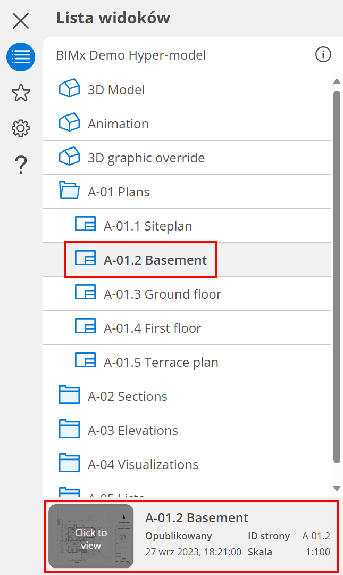Open help with the question mark icon
This screenshot has width=343, height=575.
point(21,165)
